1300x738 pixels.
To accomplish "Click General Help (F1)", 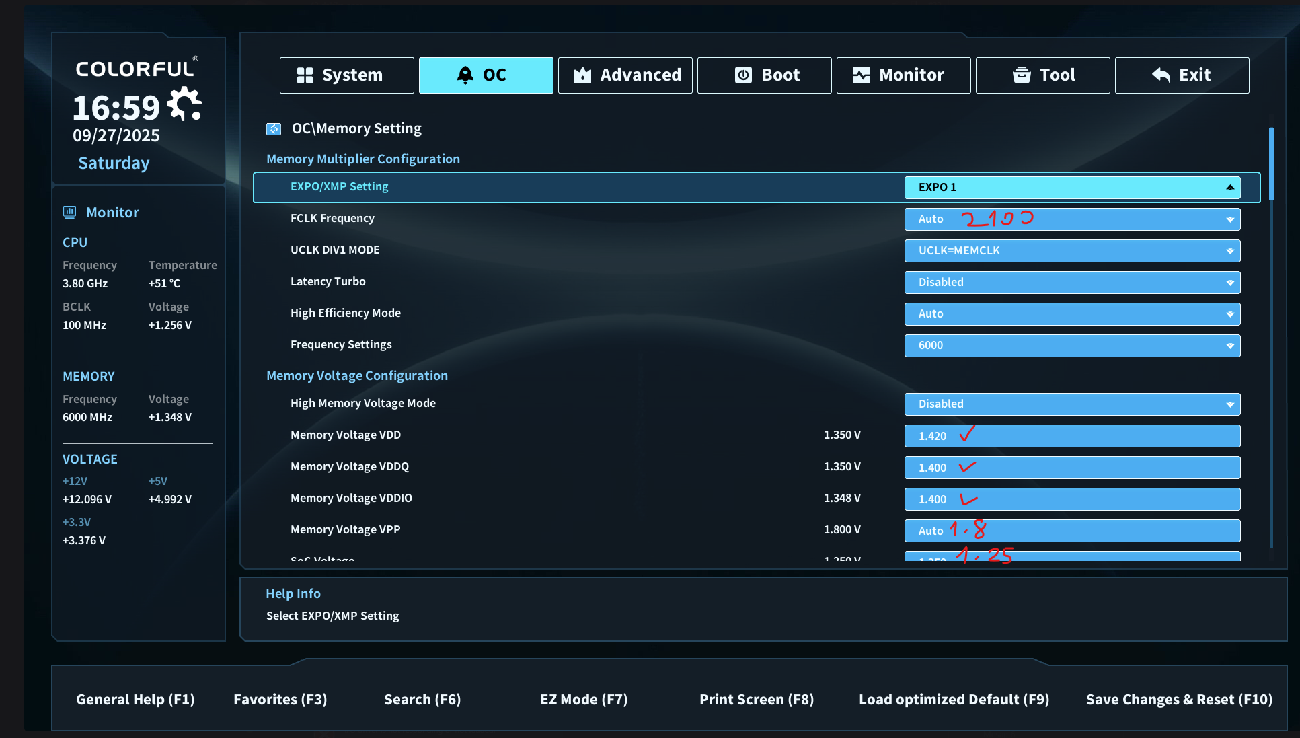I will coord(135,700).
